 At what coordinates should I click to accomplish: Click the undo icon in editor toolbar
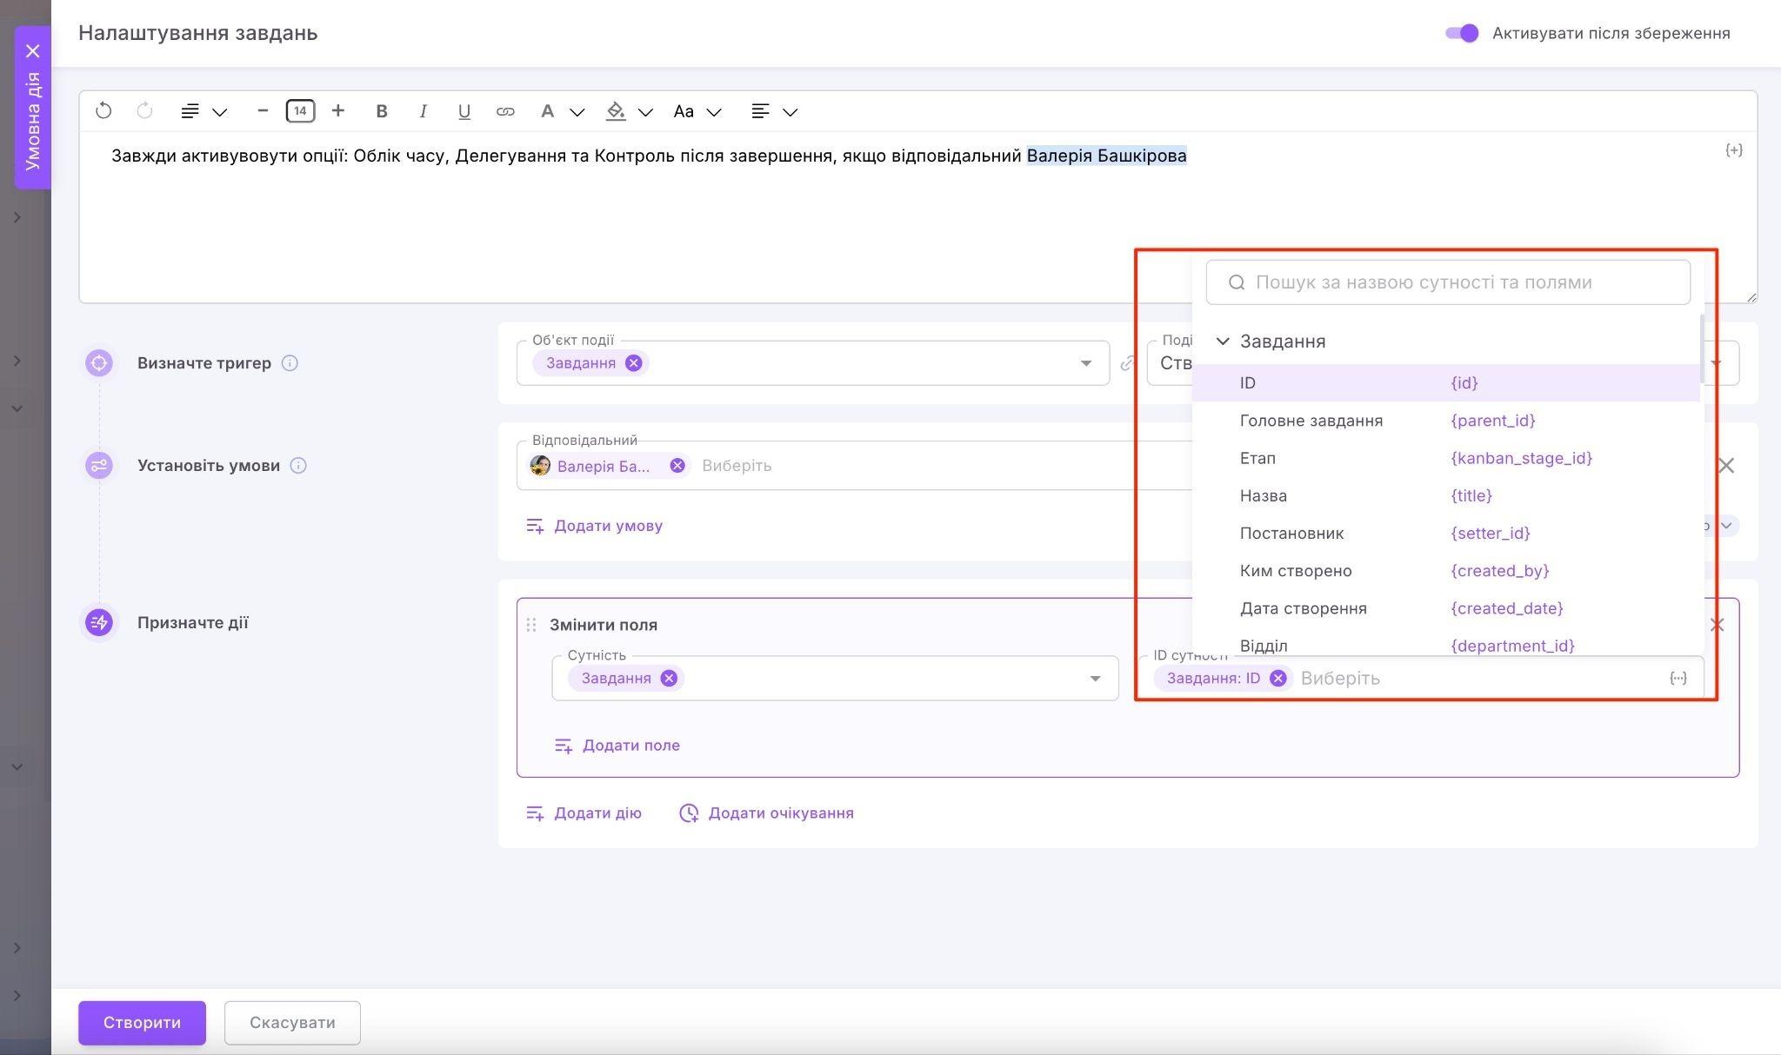click(x=103, y=111)
